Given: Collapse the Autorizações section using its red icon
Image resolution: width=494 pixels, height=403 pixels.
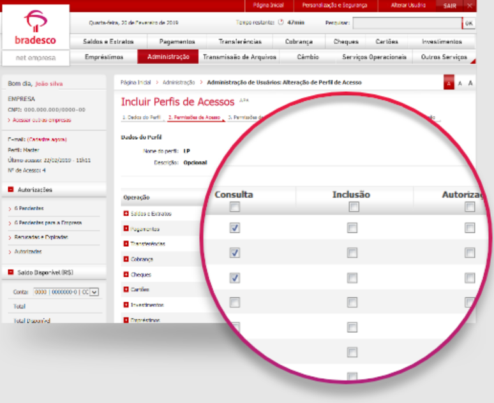Looking at the screenshot, I should pyautogui.click(x=11, y=189).
